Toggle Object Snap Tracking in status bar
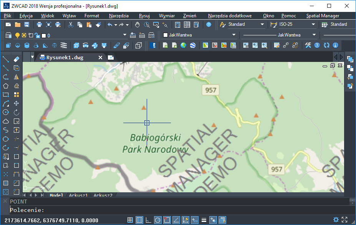356x225 pixels. 176,220
